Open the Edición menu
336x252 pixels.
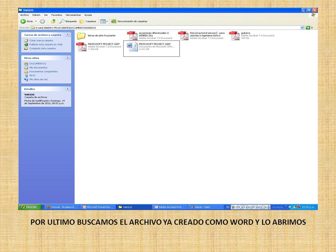pyautogui.click(x=36, y=15)
